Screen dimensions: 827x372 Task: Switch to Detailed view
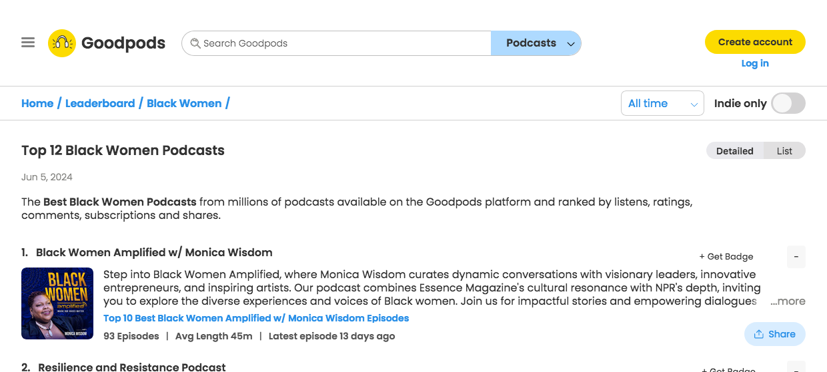pos(735,151)
